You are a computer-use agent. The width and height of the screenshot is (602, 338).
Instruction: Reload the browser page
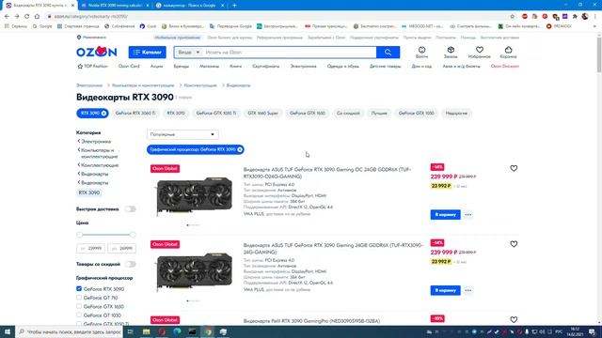click(x=27, y=17)
